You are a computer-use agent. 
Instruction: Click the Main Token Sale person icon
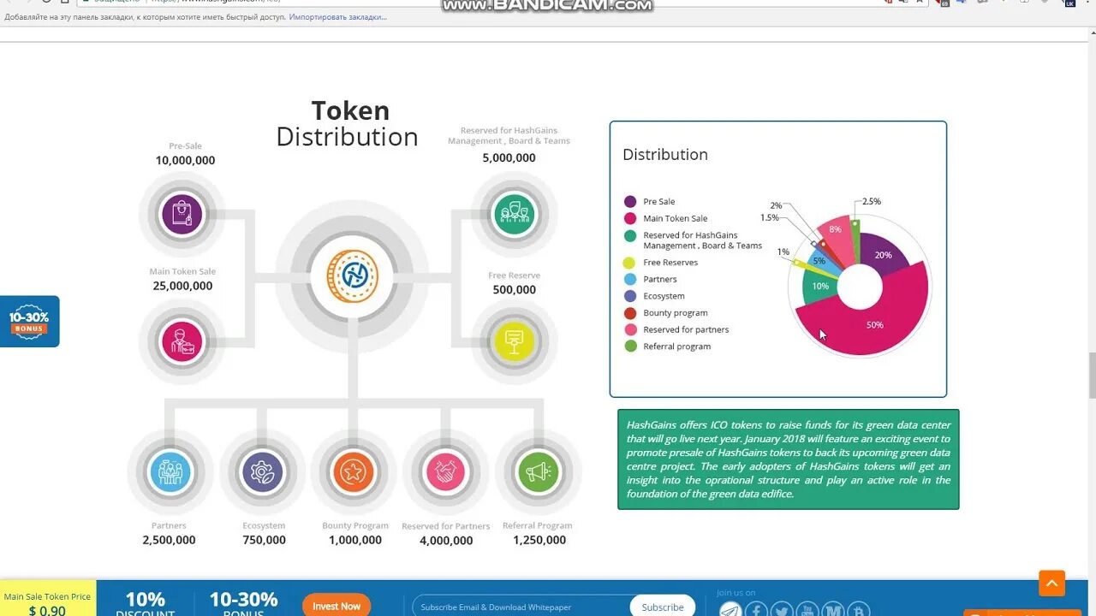(182, 341)
